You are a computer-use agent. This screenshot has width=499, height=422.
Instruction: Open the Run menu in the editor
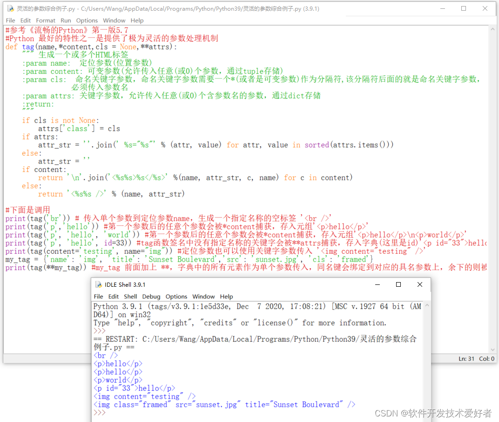click(x=66, y=20)
